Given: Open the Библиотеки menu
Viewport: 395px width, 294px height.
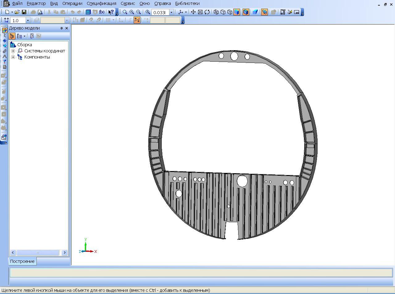Looking at the screenshot, I should [x=187, y=3].
